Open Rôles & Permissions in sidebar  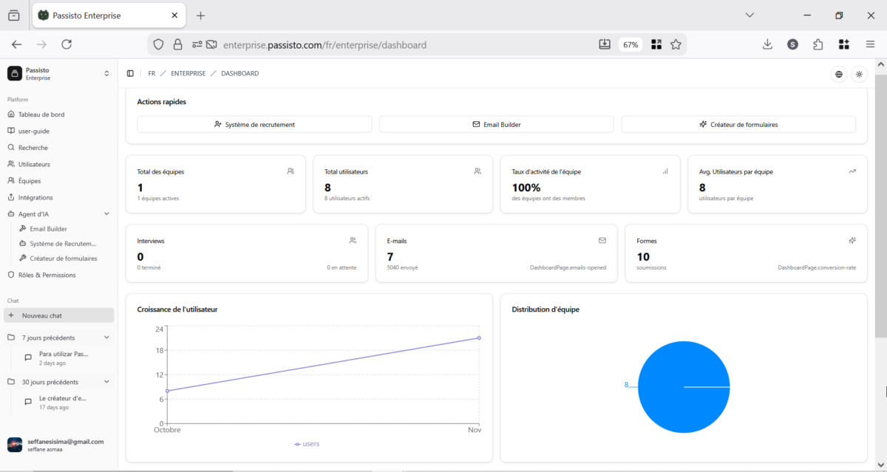(x=47, y=275)
